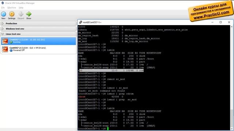Click the CentOS7-1 VM OS icon
The height and width of the screenshot is (131, 234).
[5, 41]
